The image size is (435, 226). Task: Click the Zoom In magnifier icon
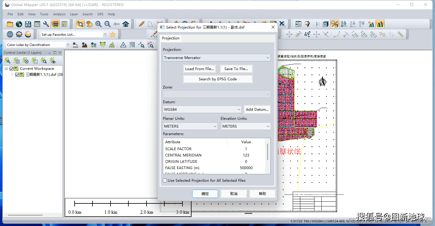click(x=98, y=24)
